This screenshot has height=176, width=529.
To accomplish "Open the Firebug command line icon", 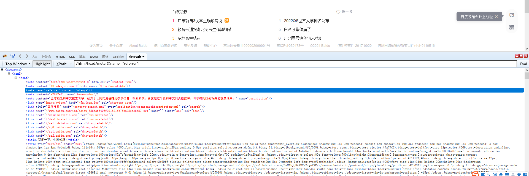I will pos(35,56).
